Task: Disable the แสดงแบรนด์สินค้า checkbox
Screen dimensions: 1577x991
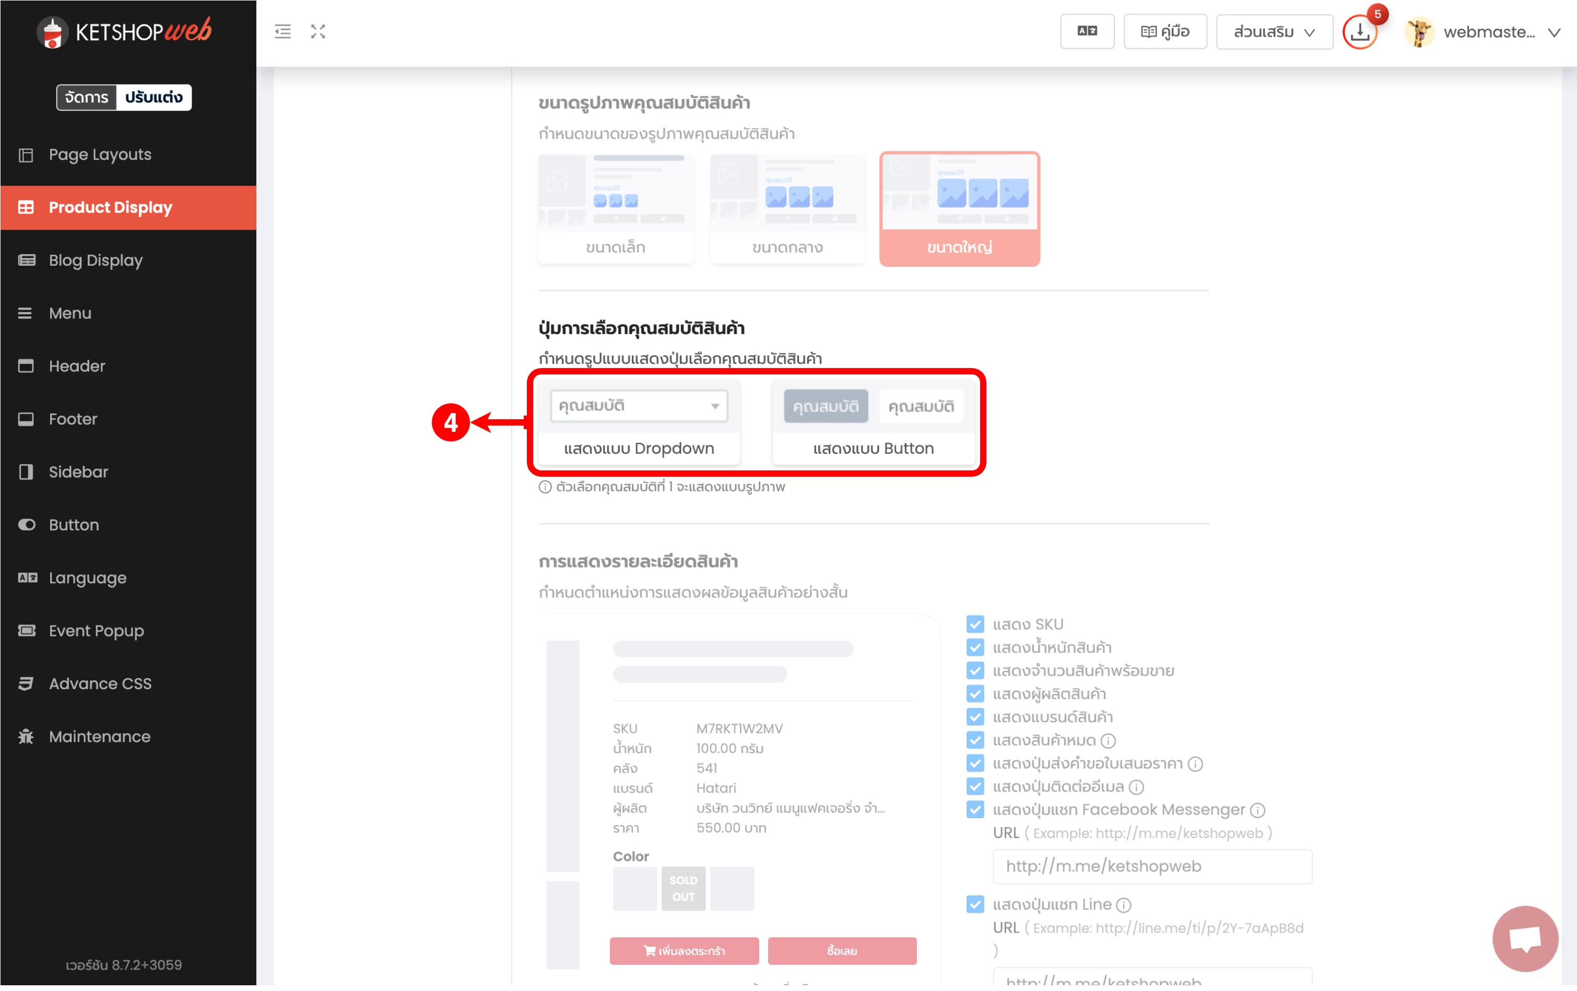Action: pos(975,716)
